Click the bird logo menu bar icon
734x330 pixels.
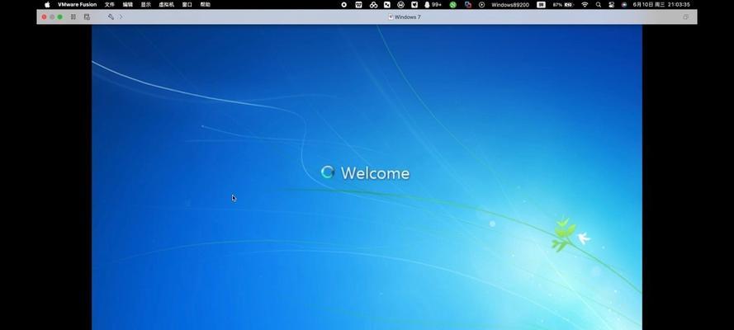click(x=414, y=5)
